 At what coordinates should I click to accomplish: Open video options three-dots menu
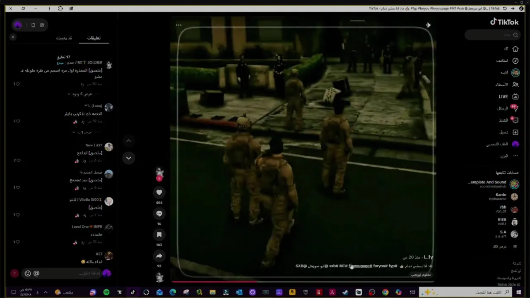coord(178,25)
